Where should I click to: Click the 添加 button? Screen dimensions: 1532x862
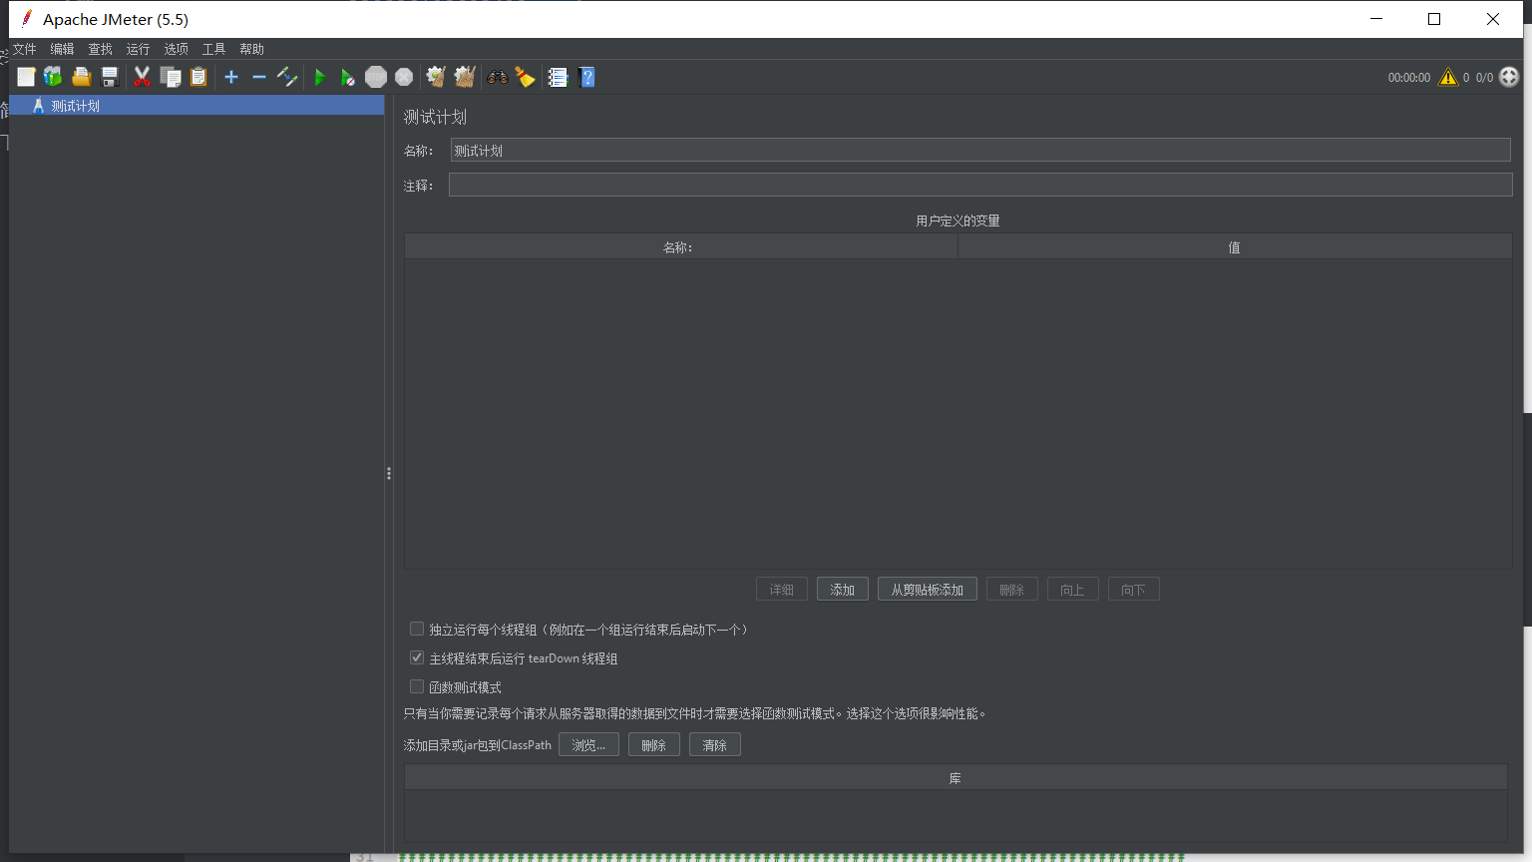pyautogui.click(x=843, y=590)
